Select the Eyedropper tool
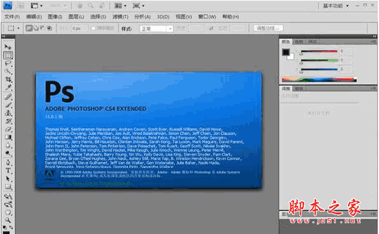Image resolution: width=379 pixels, height=234 pixels. click(x=8, y=88)
